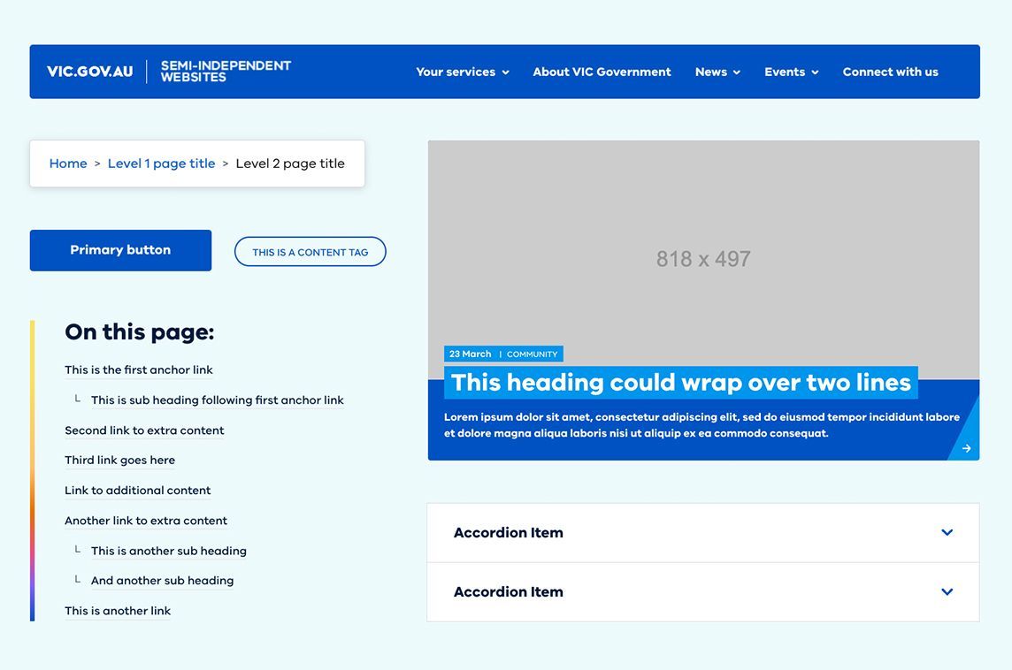Open the News dropdown menu
Image resolution: width=1012 pixels, height=670 pixels.
[x=717, y=72]
